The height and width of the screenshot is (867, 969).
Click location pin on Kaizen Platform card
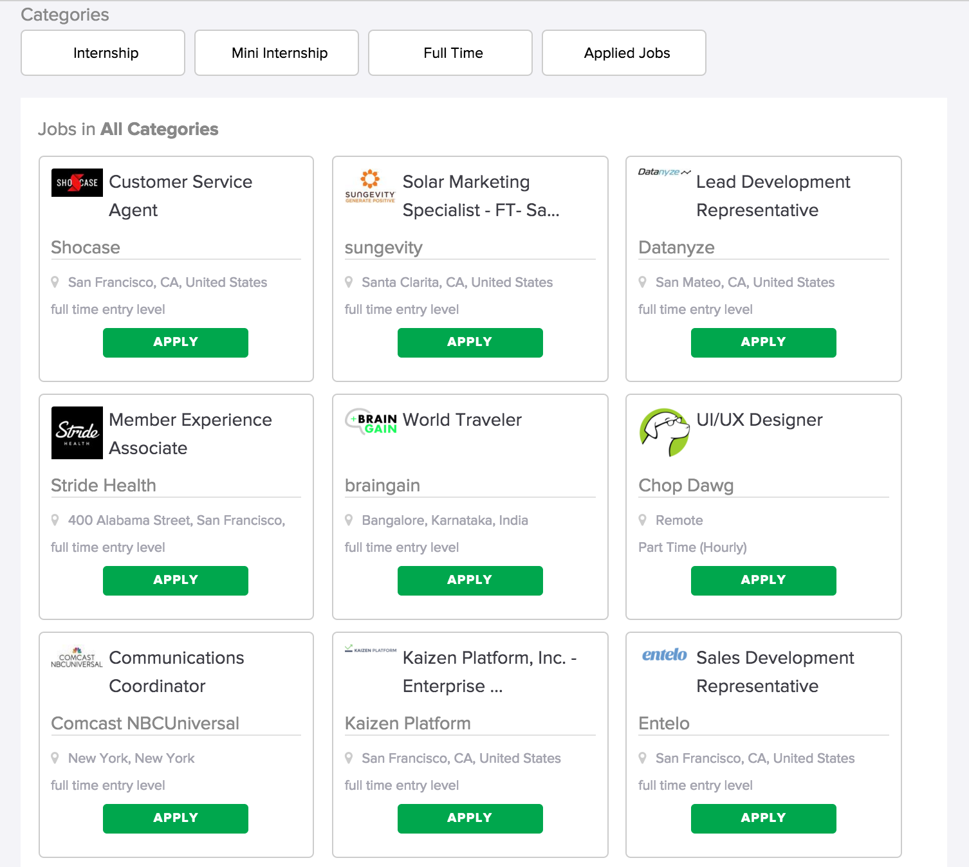coord(349,758)
